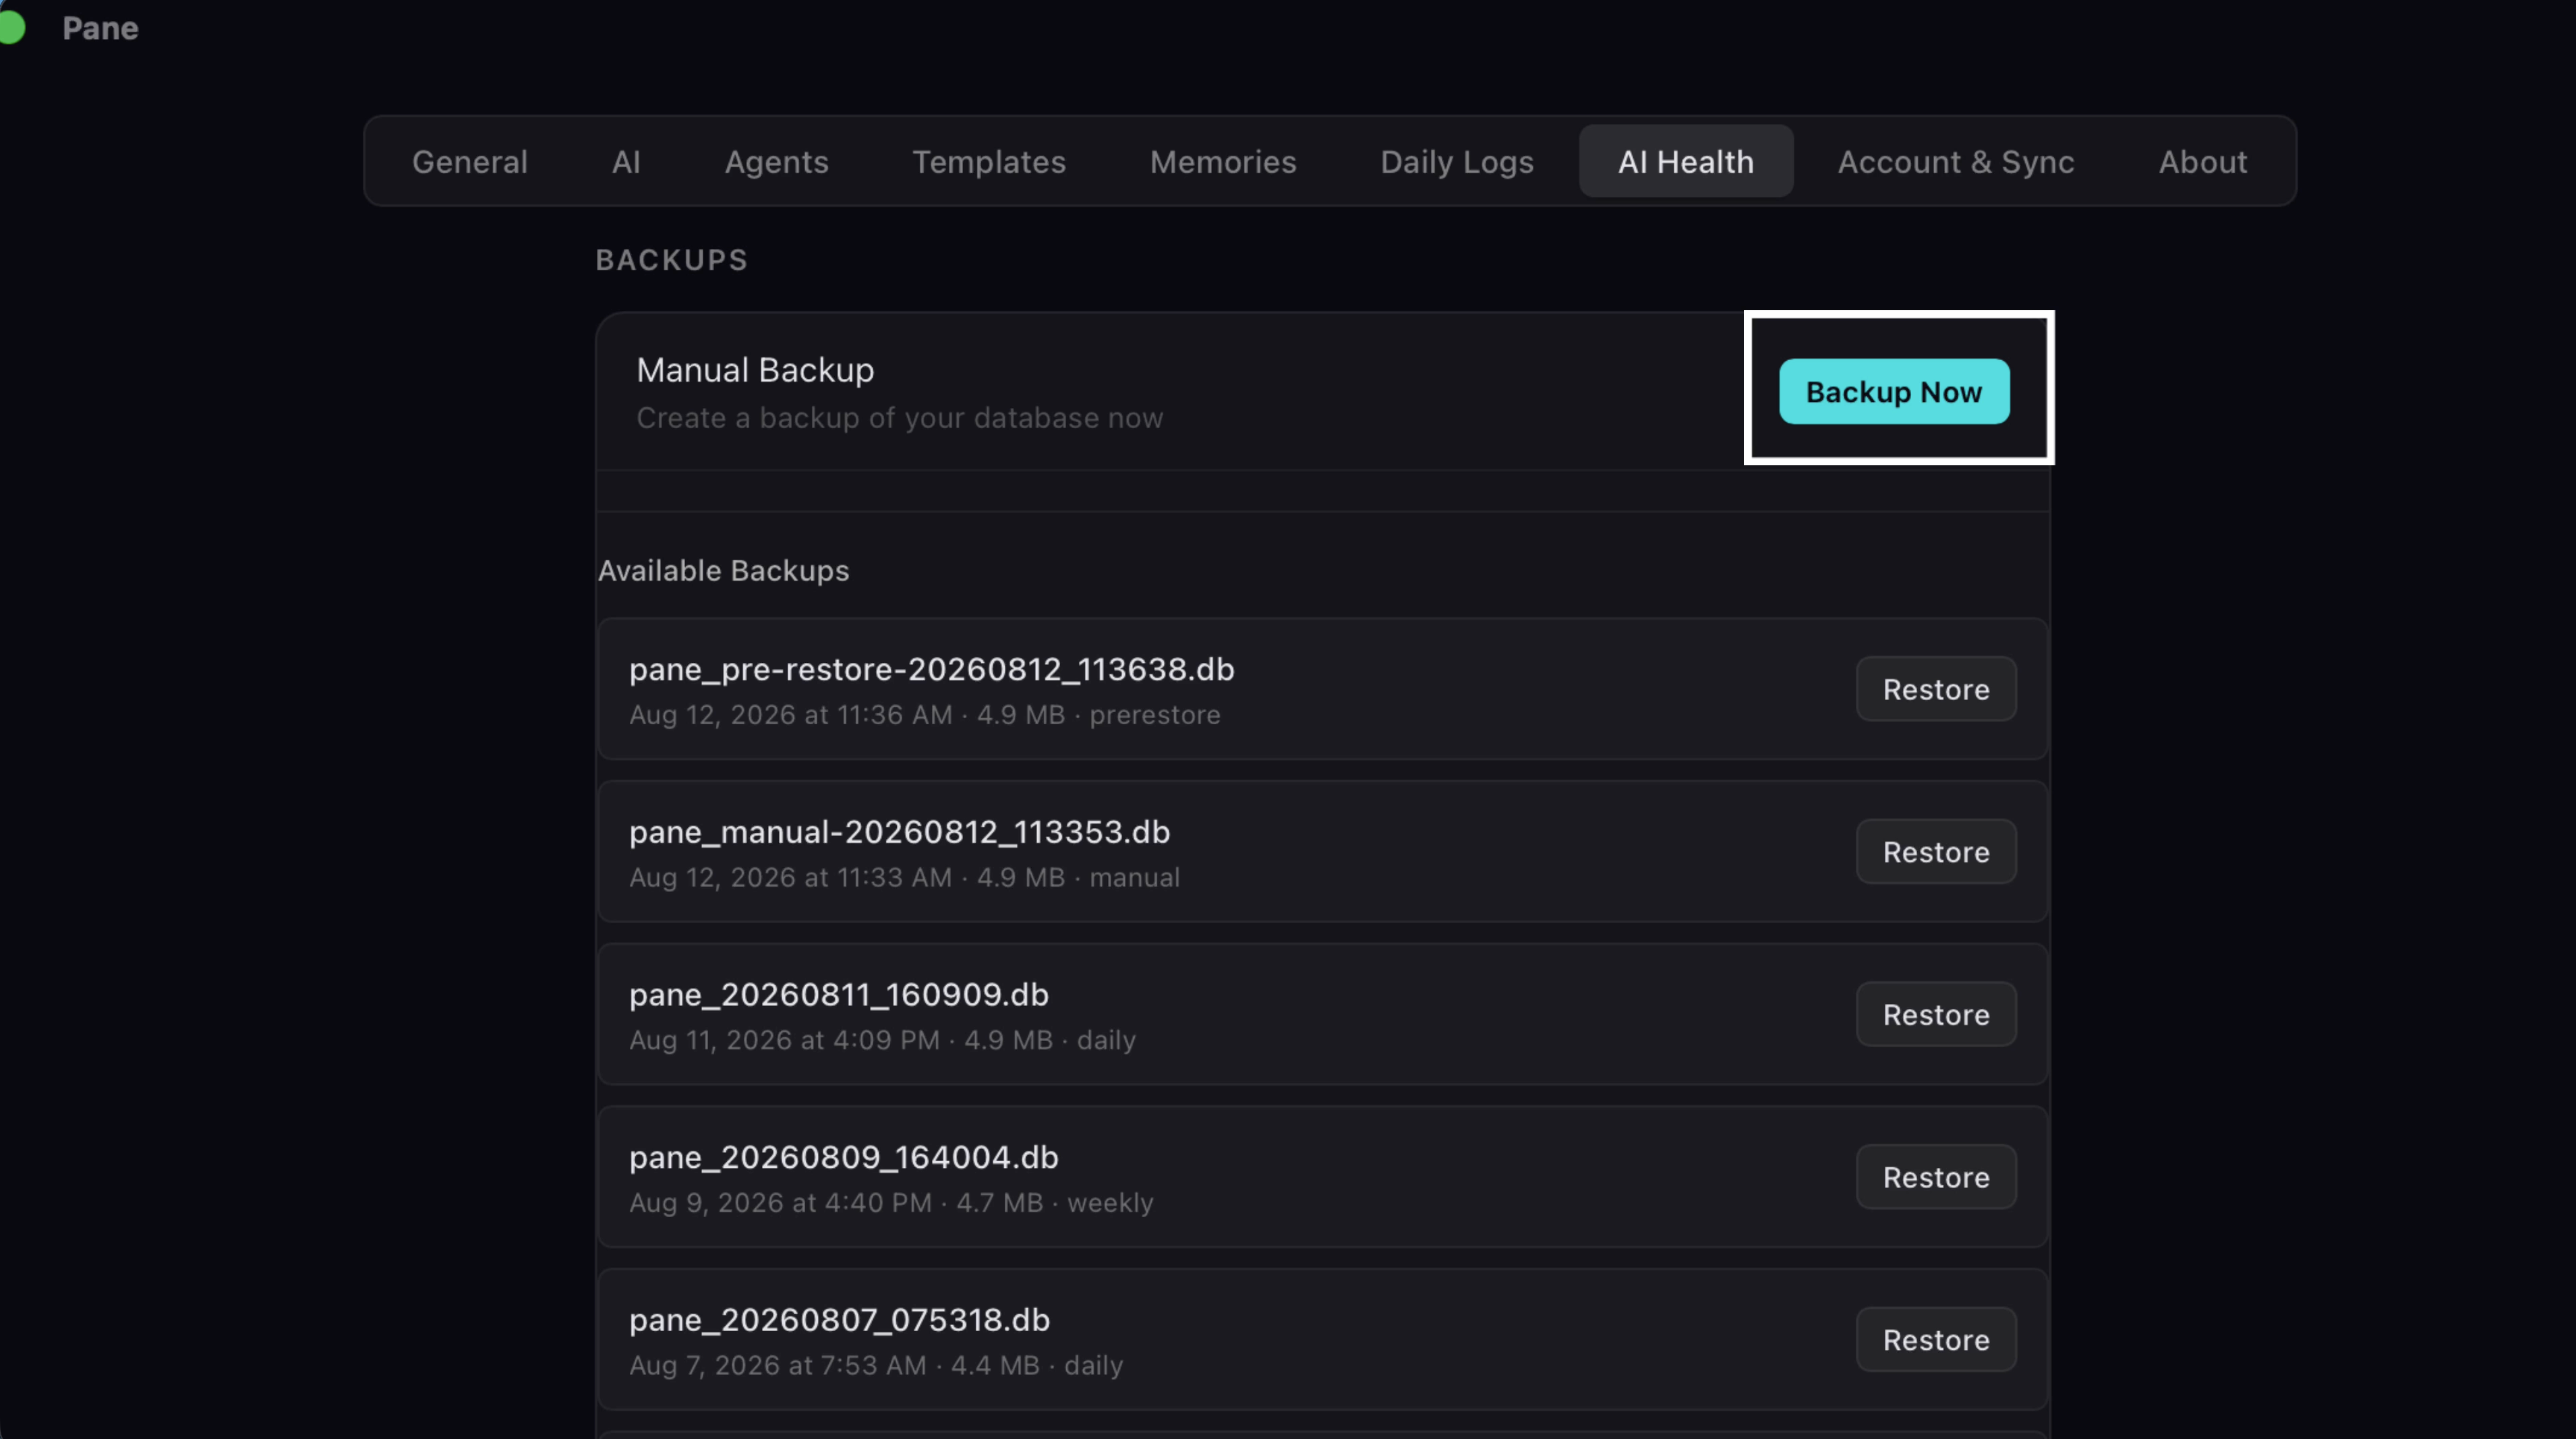Select filename pane_20260811_160909.db
This screenshot has width=2576, height=1439.
coord(838,995)
